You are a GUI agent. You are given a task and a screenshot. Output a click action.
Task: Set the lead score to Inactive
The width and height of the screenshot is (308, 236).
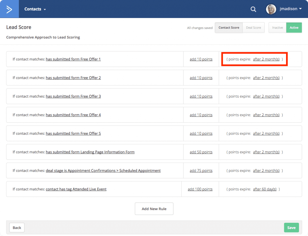277,27
